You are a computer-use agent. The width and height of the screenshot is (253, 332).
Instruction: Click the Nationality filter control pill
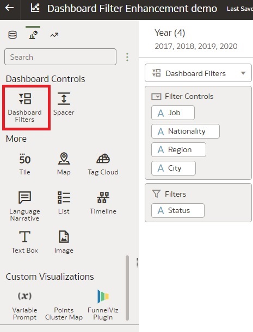click(x=186, y=131)
